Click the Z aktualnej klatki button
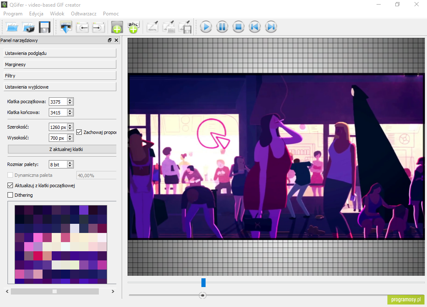The image size is (427, 307). click(x=62, y=149)
